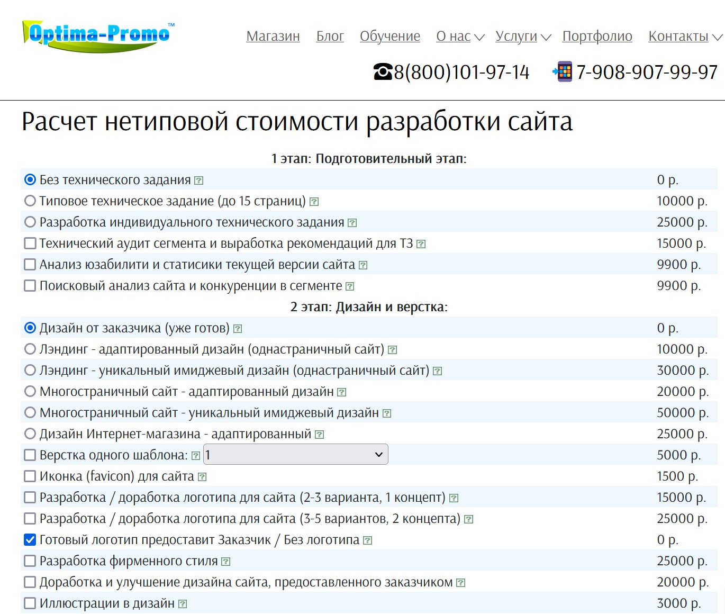Click title 'Расчет нетиповой стоимости разработки сайта'
725x614 pixels.
coord(297,122)
